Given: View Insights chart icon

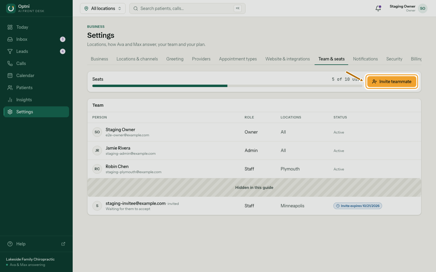Looking at the screenshot, I should 10,100.
